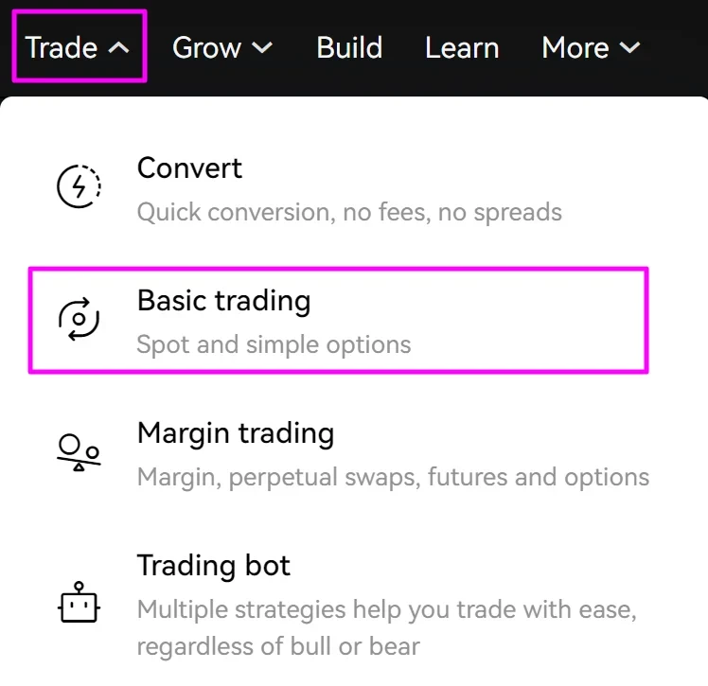Screen dimensions: 708x686
Task: Open the Grow navigation menu label
Action: click(205, 47)
